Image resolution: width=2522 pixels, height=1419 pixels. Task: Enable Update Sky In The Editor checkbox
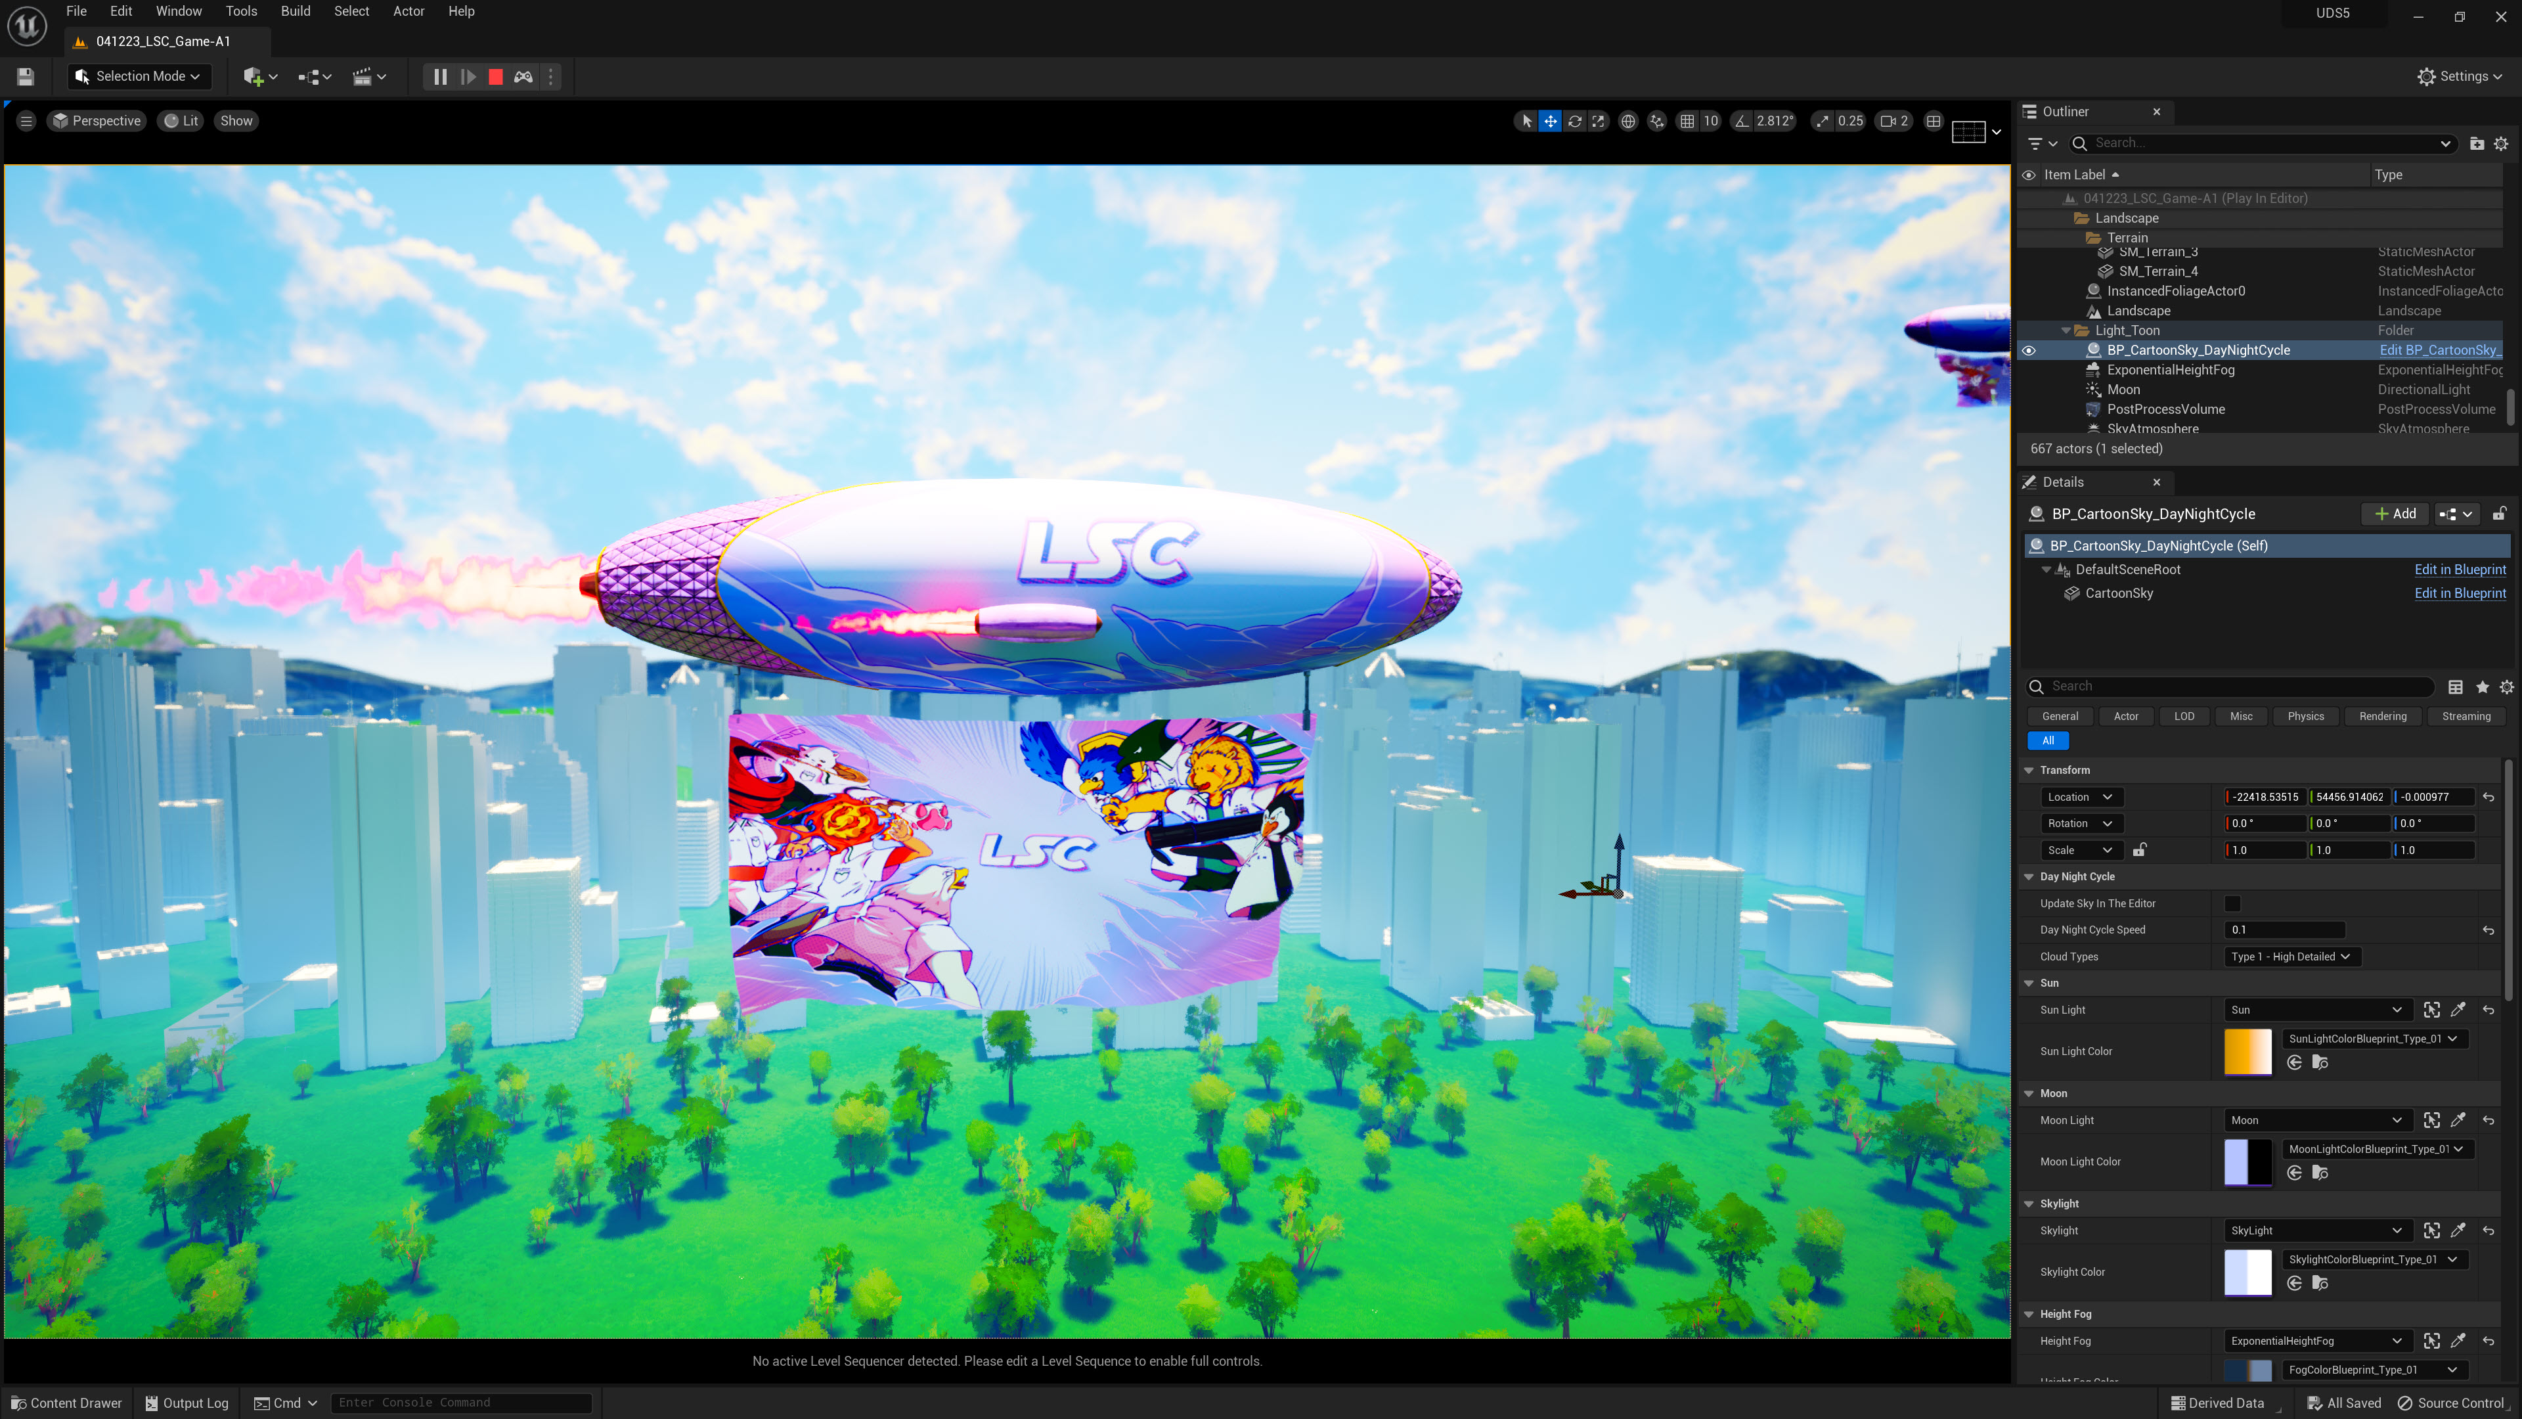point(2232,903)
